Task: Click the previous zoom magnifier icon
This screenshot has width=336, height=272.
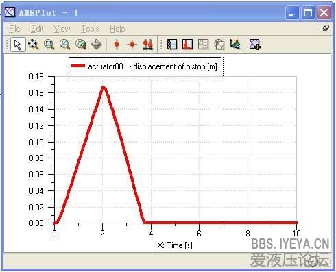Action: [81, 45]
